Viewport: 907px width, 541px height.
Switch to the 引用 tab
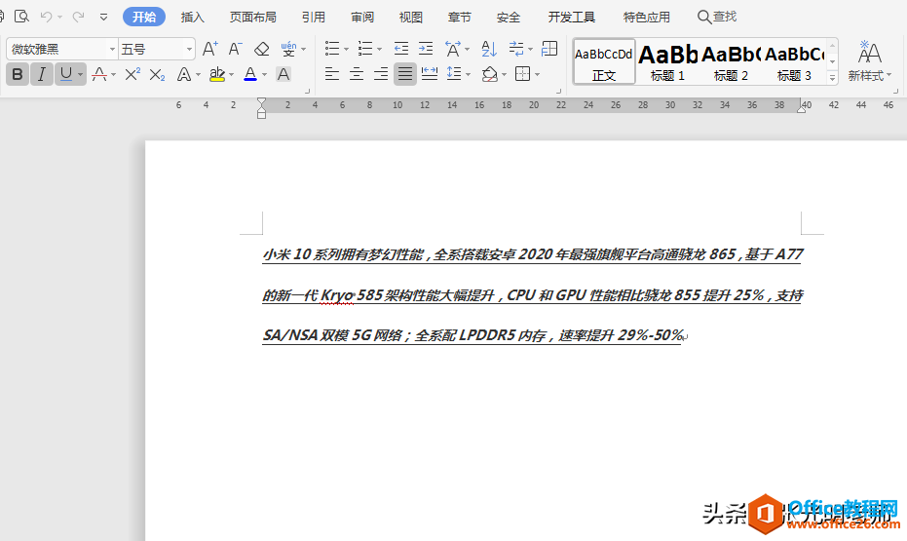point(313,18)
